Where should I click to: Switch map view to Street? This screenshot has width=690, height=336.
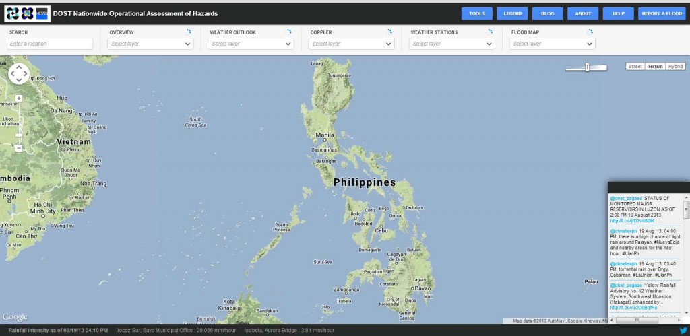point(635,67)
